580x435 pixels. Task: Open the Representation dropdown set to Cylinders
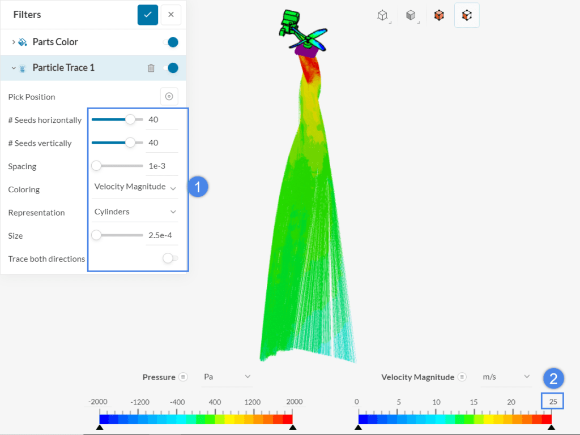[134, 210]
